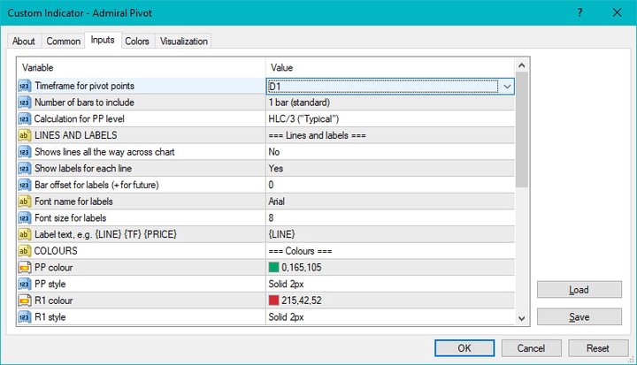Click the R1 style numeric icon
Image resolution: width=637 pixels, height=365 pixels.
25,317
